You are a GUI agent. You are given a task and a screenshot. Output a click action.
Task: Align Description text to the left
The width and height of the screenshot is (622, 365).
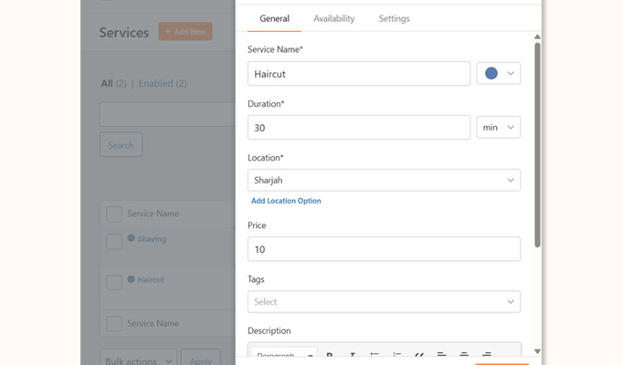442,354
